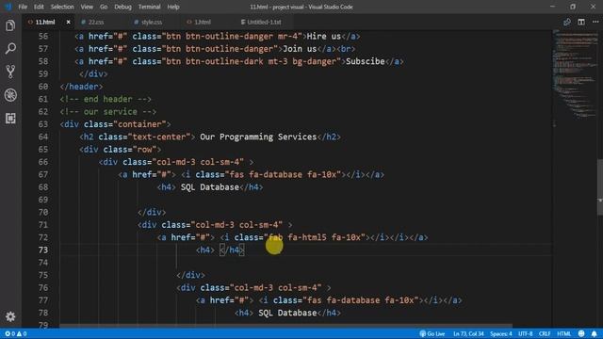Open the Debug view icon
603x339 pixels.
(x=10, y=95)
